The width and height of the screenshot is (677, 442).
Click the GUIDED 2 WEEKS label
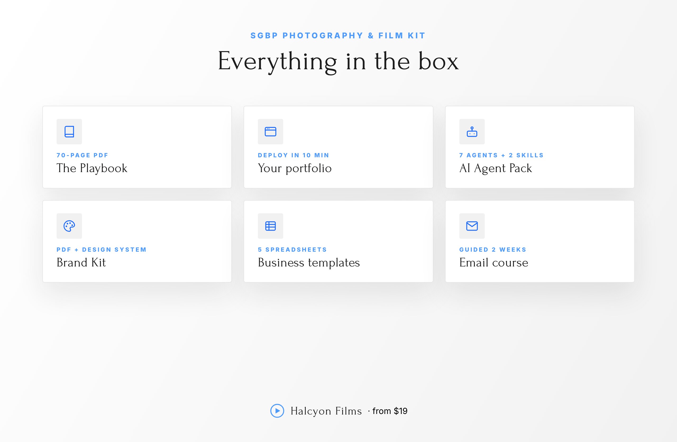point(493,250)
